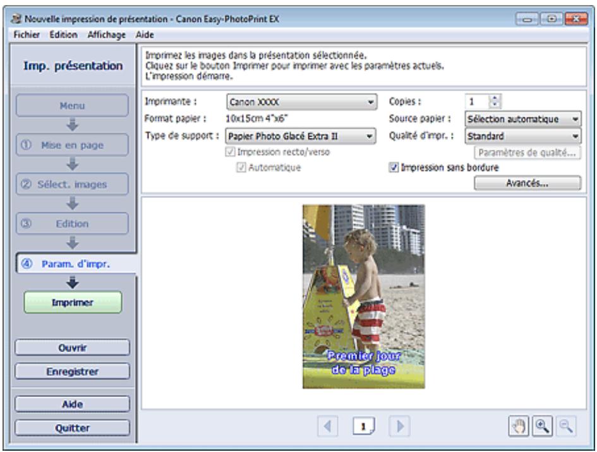Click the Aide button in sidebar
This screenshot has width=597, height=452.
(73, 404)
